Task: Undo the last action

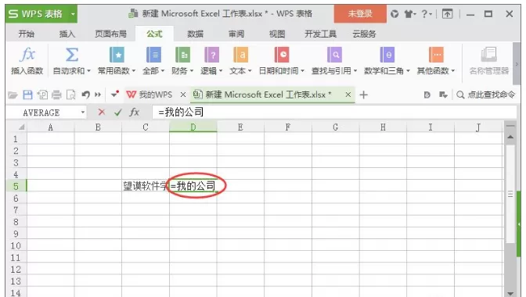Action: pyautogui.click(x=85, y=95)
